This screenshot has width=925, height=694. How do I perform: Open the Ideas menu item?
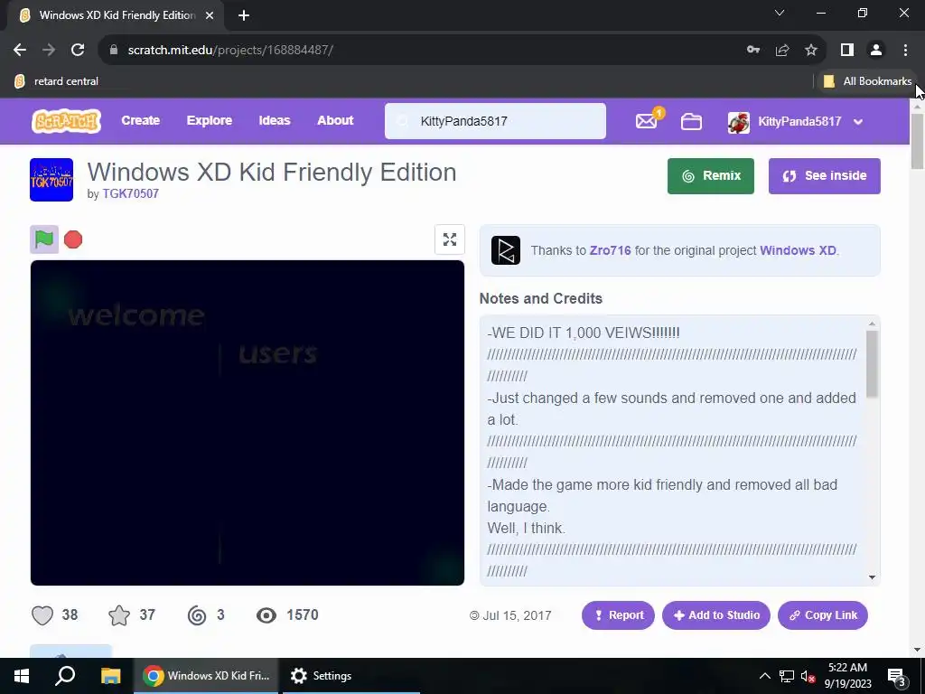click(275, 120)
